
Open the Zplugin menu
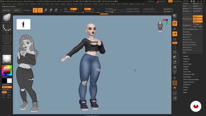pyautogui.click(x=131, y=4)
